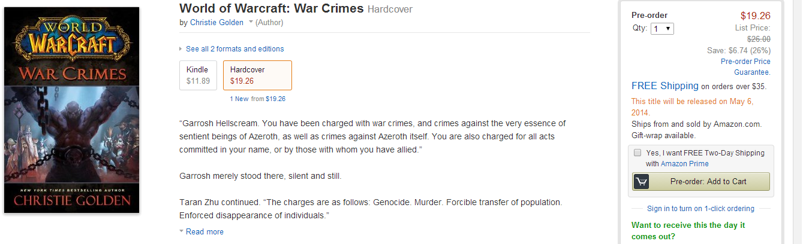Enable FREE Two-Day Shipping checkbox
Screen dimensions: 803x244
click(x=637, y=152)
